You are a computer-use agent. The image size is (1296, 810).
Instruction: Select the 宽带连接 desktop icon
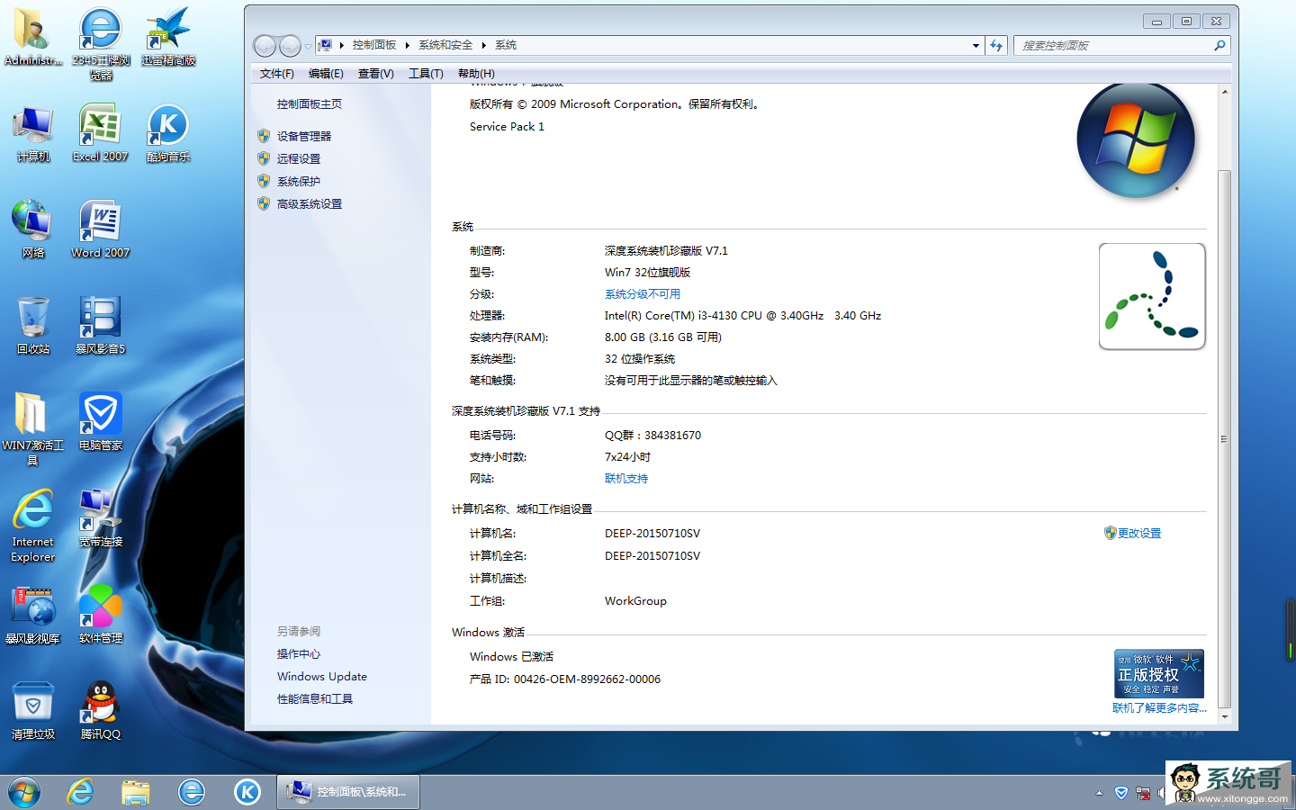pos(101,518)
